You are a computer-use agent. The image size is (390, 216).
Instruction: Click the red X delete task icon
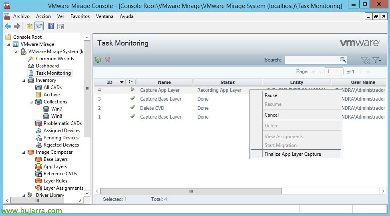pos(107,59)
